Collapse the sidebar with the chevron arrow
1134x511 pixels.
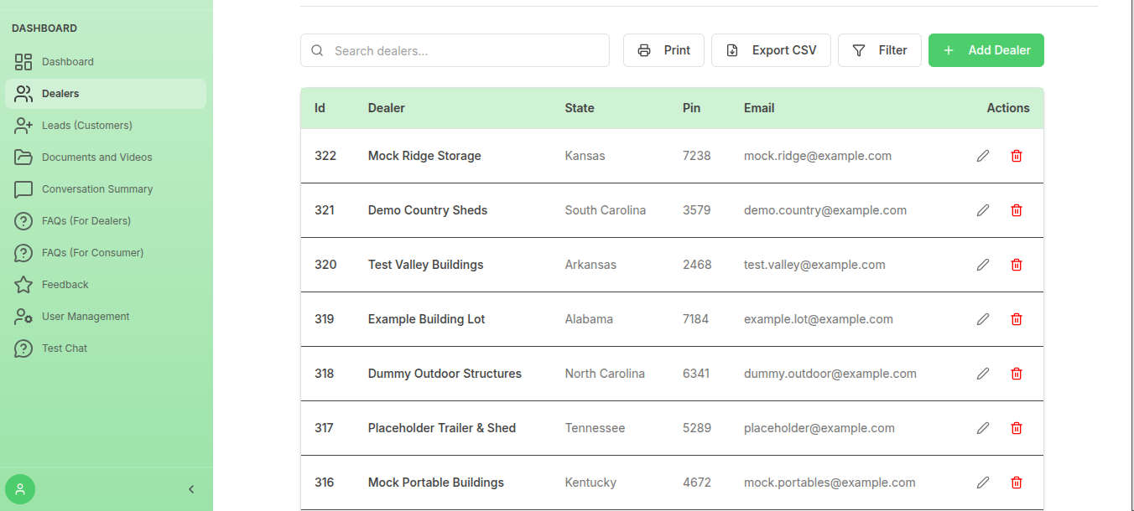tap(191, 489)
